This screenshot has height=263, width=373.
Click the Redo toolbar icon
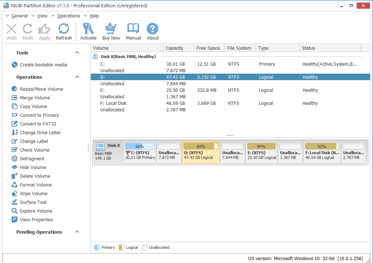tap(28, 29)
